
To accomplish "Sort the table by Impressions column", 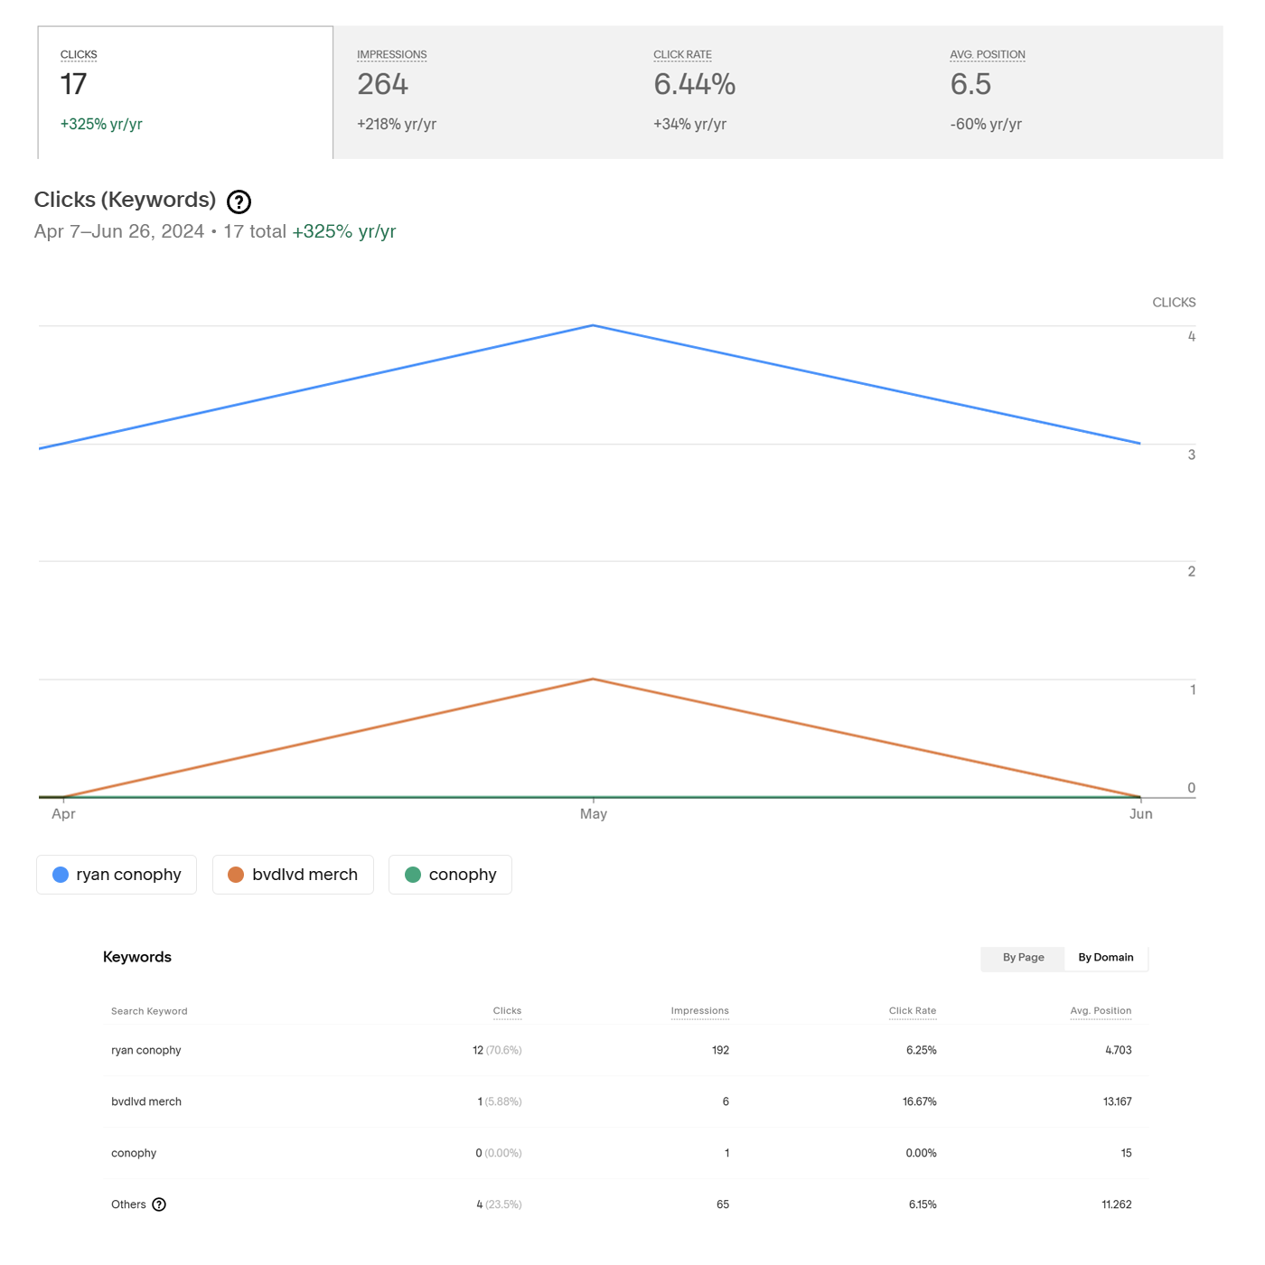I will (699, 1011).
